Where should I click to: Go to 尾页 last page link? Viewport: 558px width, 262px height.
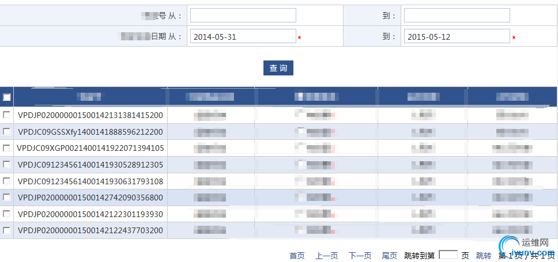(x=389, y=256)
